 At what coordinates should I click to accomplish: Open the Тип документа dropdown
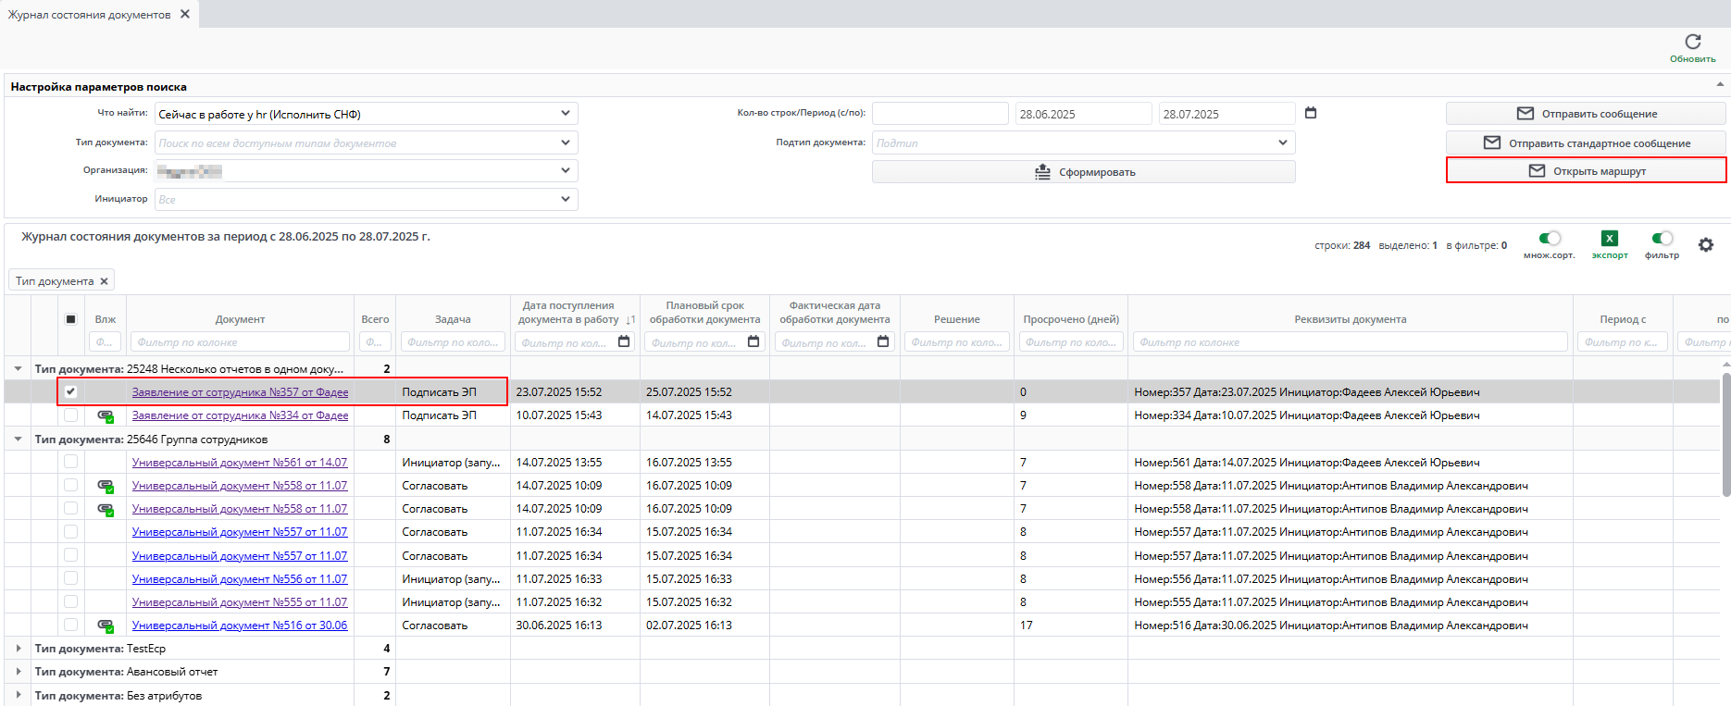[565, 142]
